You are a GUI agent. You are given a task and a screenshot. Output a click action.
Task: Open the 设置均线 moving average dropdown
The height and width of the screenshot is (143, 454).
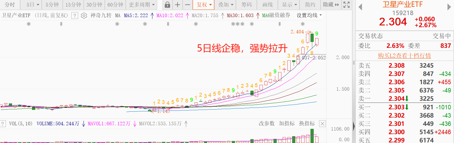(x=309, y=15)
